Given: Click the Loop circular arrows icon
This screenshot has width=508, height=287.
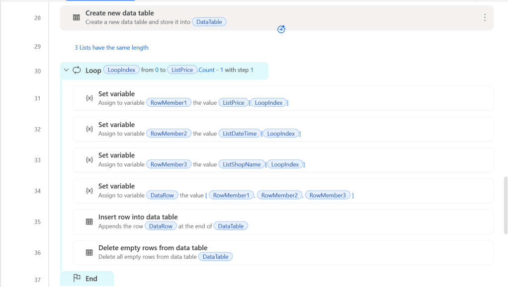Looking at the screenshot, I should (x=77, y=70).
